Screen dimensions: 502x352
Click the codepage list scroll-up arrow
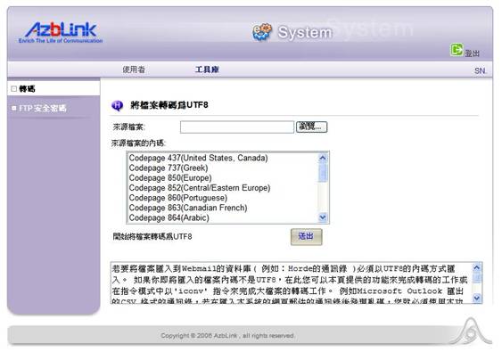[x=323, y=158]
